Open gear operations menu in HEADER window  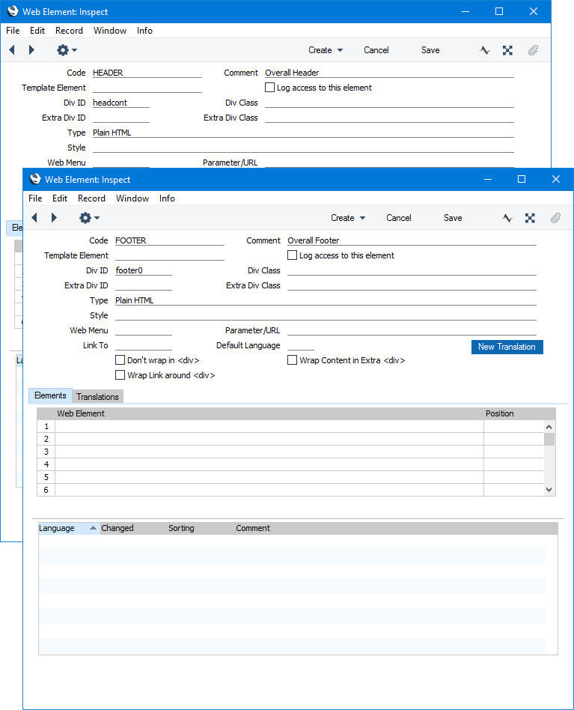pos(67,50)
